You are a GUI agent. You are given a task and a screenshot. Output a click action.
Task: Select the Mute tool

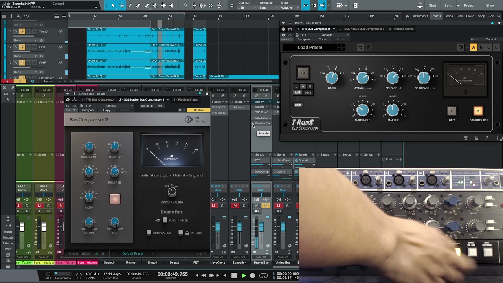[154, 6]
